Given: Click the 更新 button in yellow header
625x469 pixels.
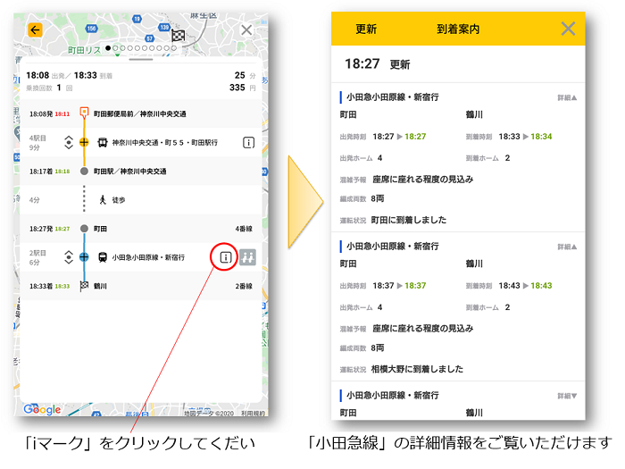Looking at the screenshot, I should tap(366, 29).
